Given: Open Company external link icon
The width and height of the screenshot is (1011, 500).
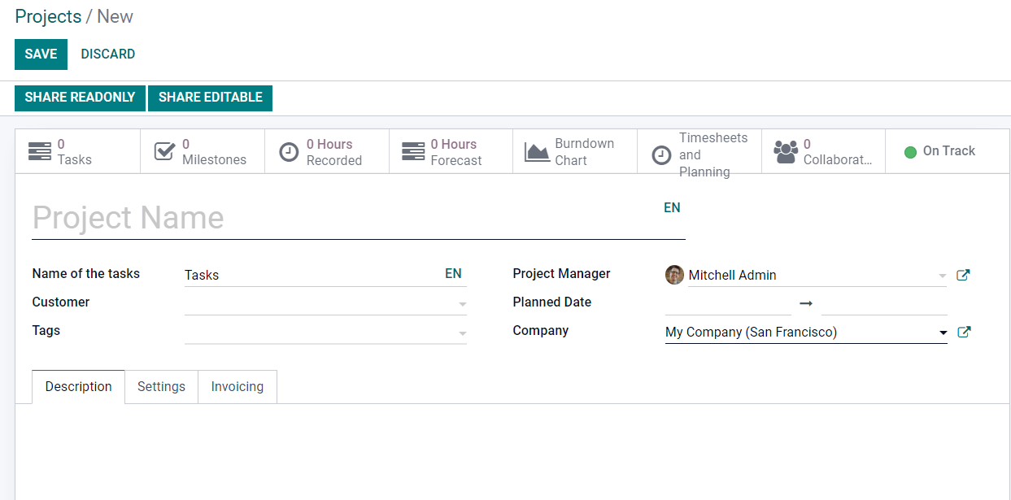Looking at the screenshot, I should [963, 332].
